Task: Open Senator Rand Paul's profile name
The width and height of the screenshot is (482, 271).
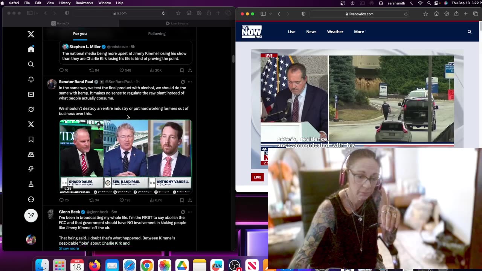Action: [x=76, y=82]
